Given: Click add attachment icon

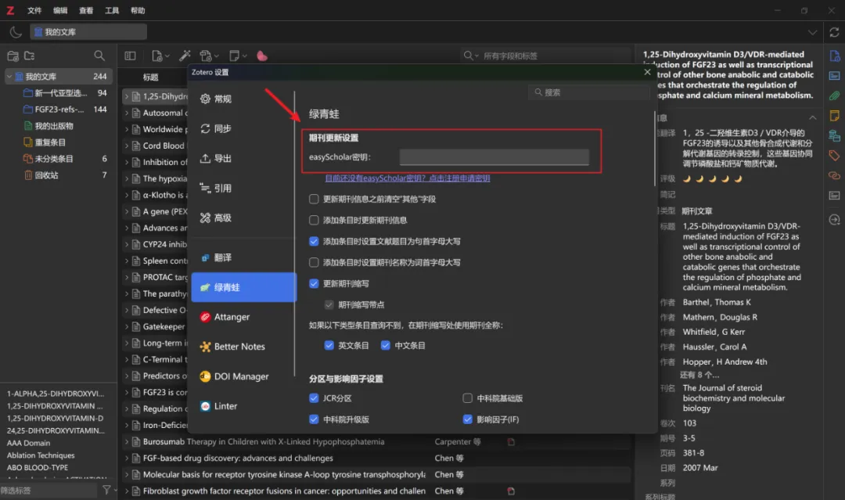Looking at the screenshot, I should coord(209,56).
